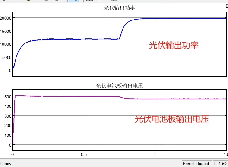The width and height of the screenshot is (228, 167).
Task: Click the 500 tick on voltage axis
Action: [8, 97]
